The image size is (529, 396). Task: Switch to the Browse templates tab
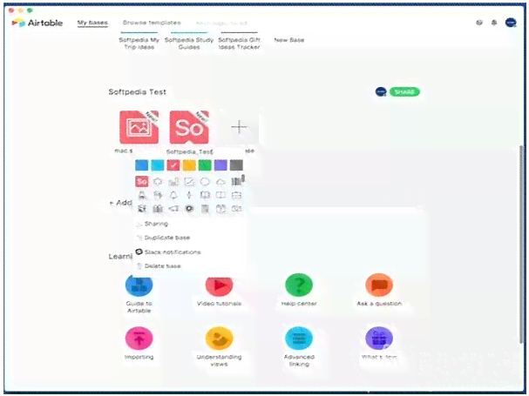tap(152, 23)
